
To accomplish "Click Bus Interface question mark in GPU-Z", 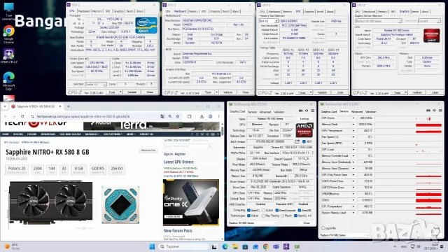I will 312,153.
